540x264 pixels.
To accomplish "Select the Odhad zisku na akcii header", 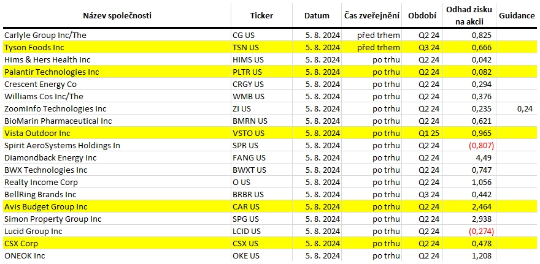I will click(469, 15).
